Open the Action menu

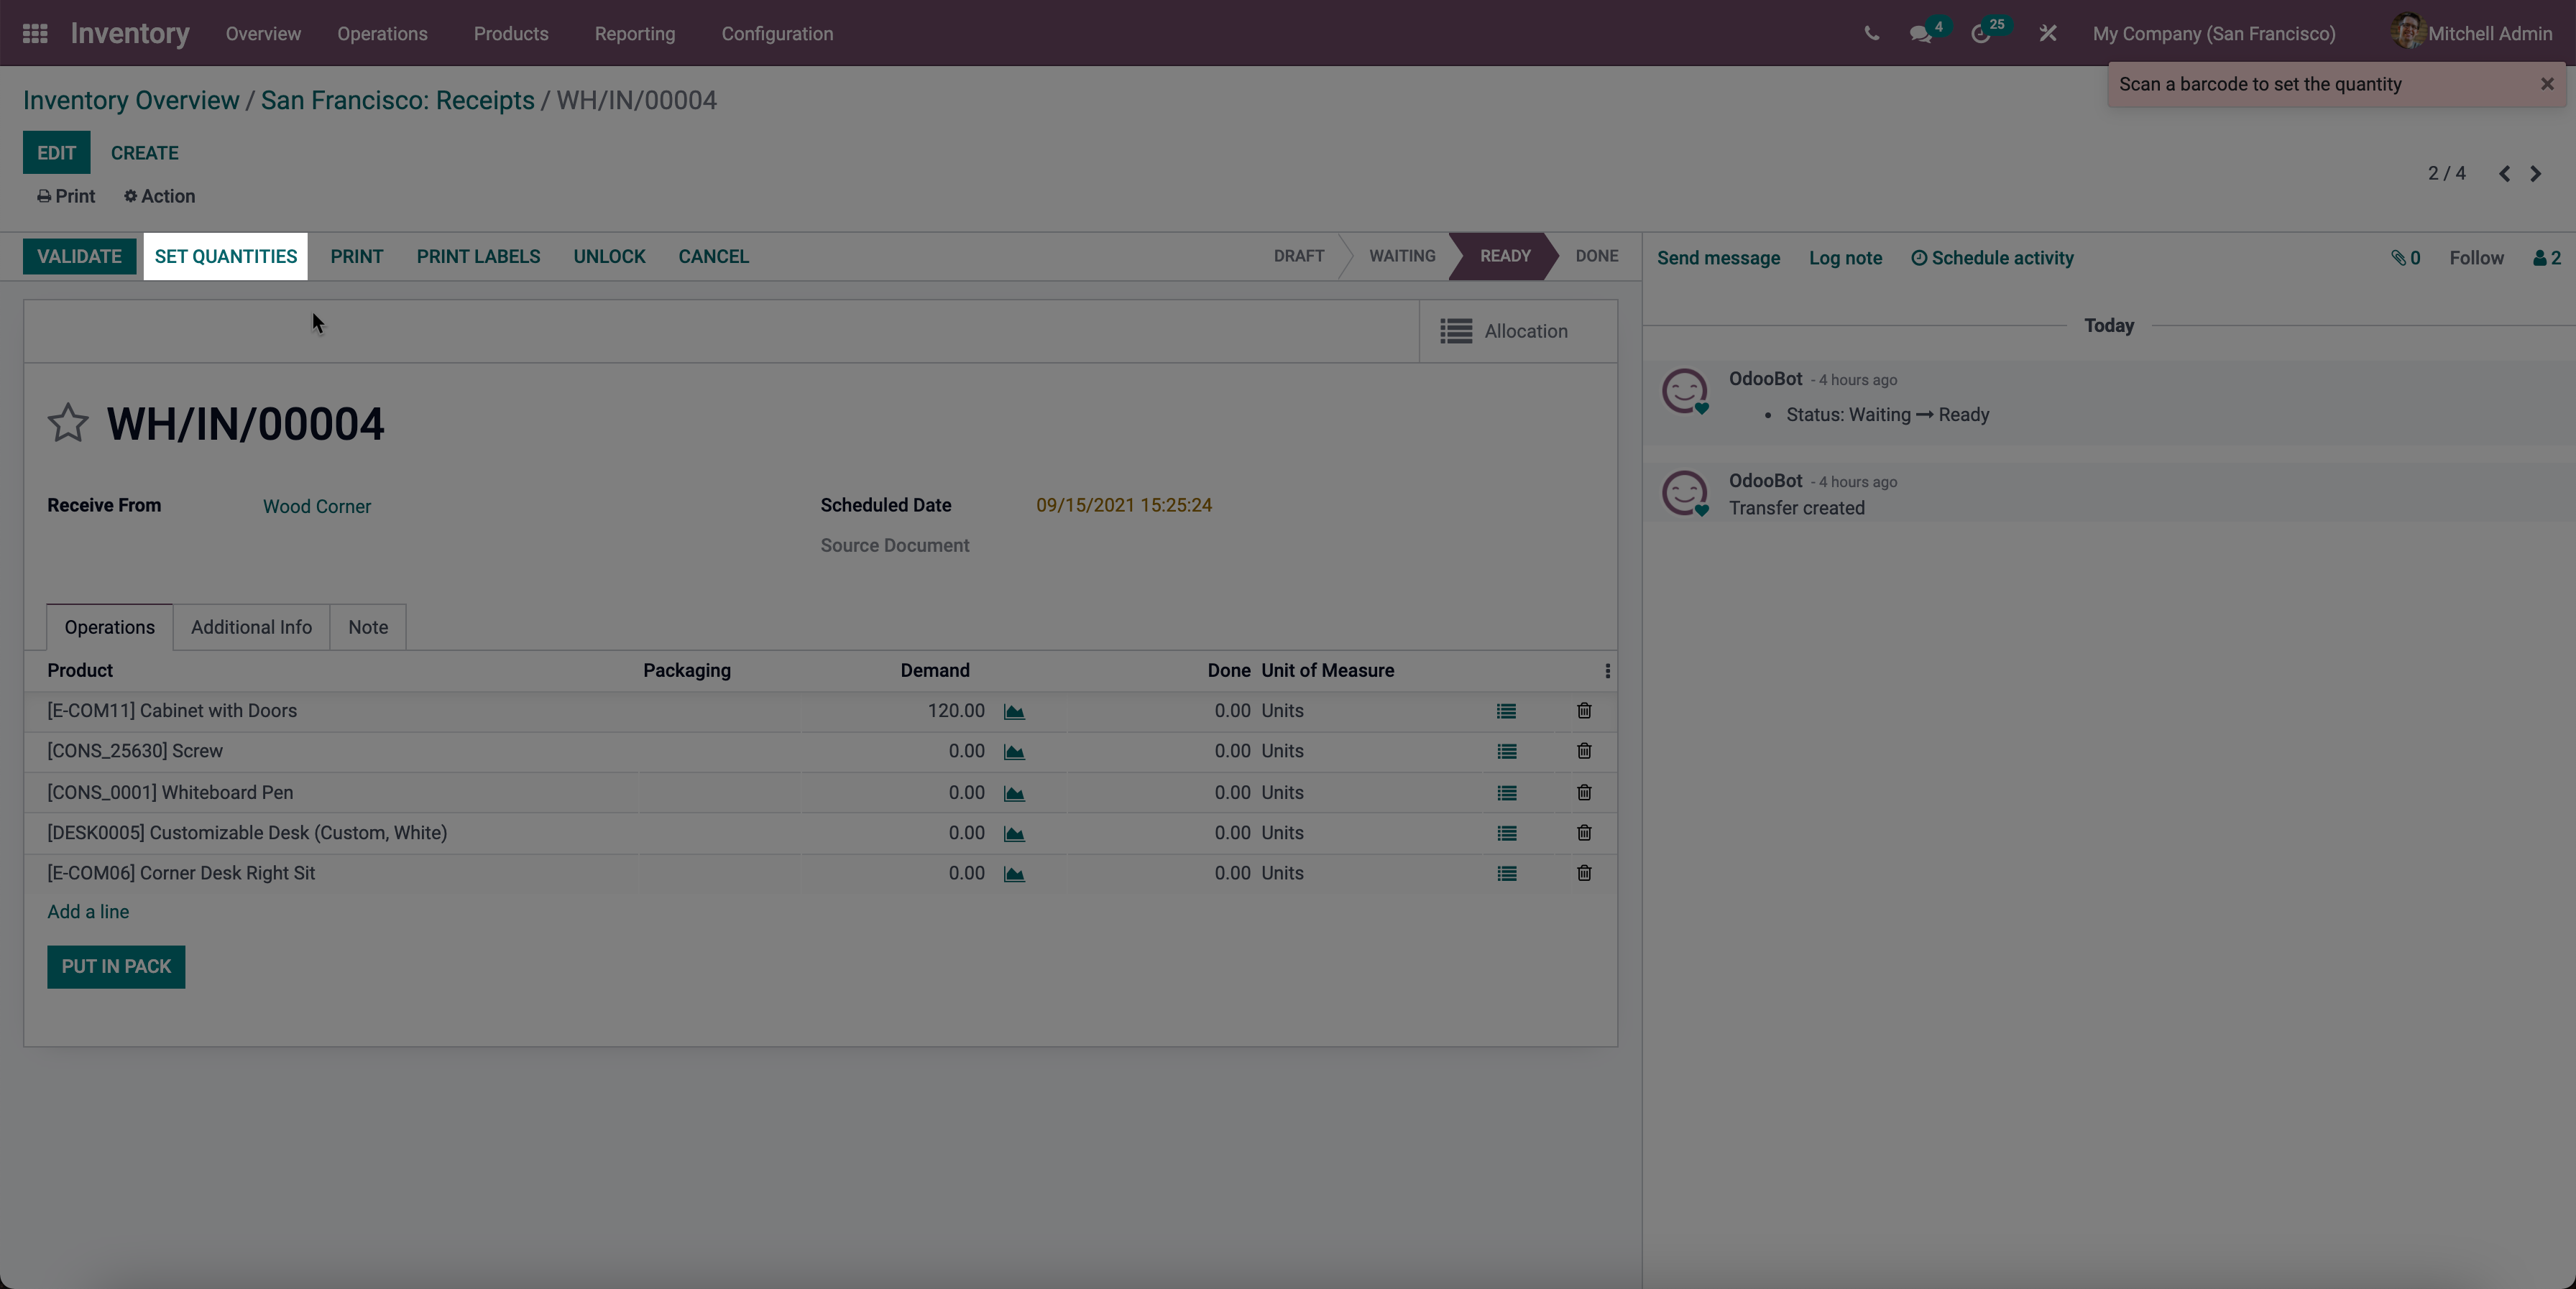158,196
